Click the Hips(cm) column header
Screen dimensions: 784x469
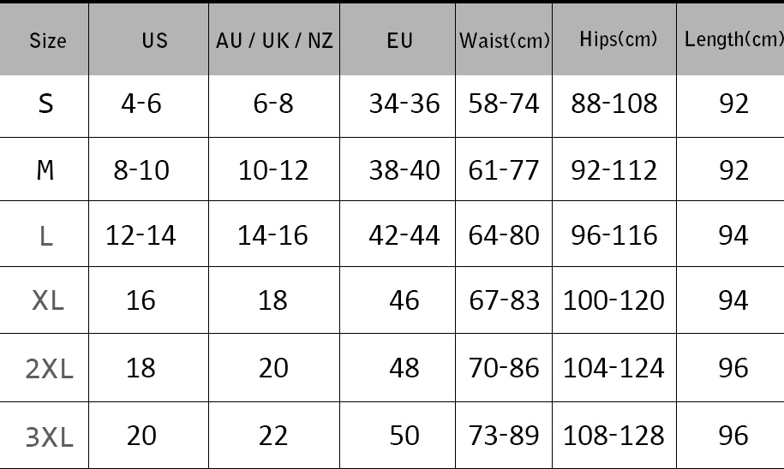point(618,39)
